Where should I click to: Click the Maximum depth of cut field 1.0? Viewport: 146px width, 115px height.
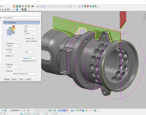click(33, 58)
